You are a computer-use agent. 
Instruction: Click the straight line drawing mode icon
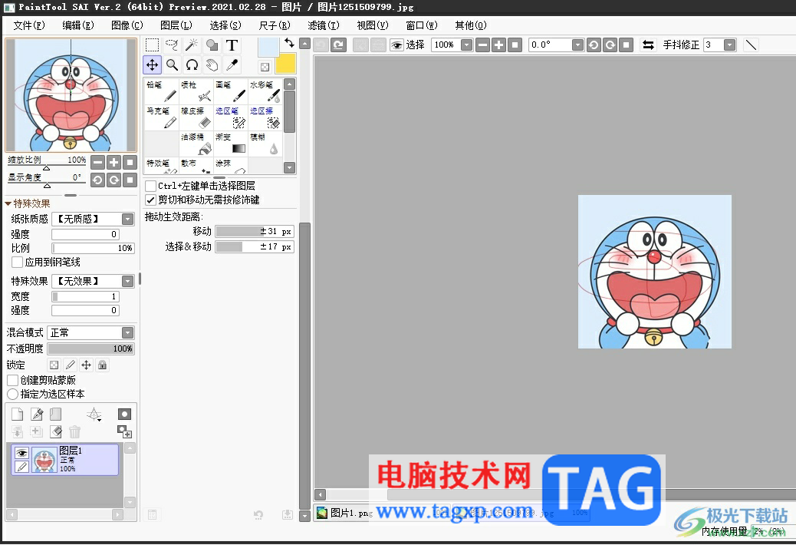(751, 45)
